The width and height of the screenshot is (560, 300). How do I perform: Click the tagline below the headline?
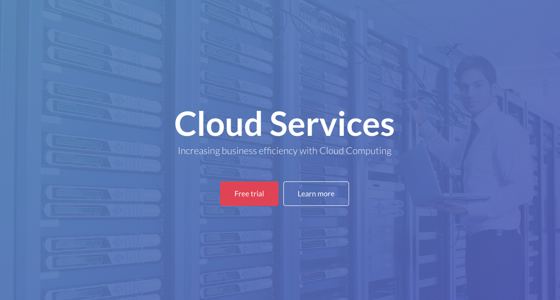[x=284, y=150]
